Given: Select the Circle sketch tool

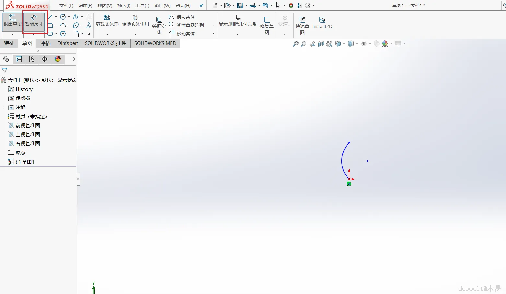Looking at the screenshot, I should click(63, 17).
